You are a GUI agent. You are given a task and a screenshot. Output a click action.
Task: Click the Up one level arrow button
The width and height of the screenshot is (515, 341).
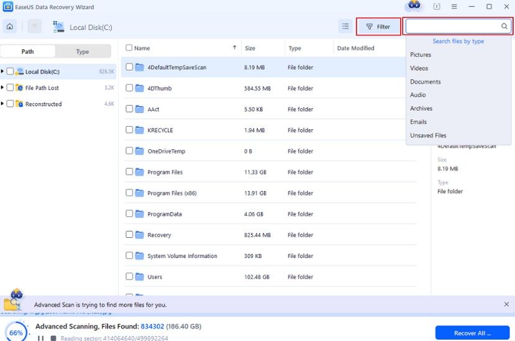pyautogui.click(x=35, y=27)
